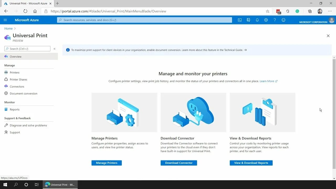Click the Connectors icon in sidebar

tap(6, 86)
